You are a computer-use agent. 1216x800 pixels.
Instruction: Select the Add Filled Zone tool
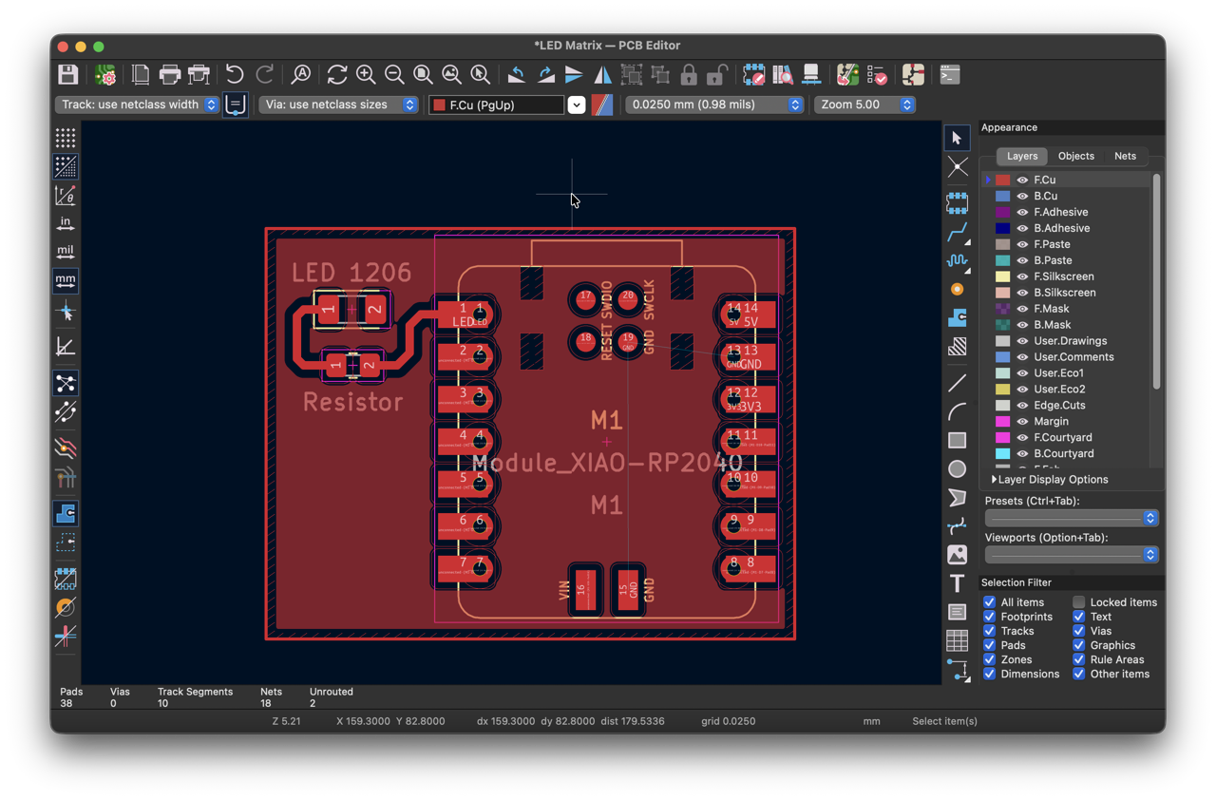point(957,317)
